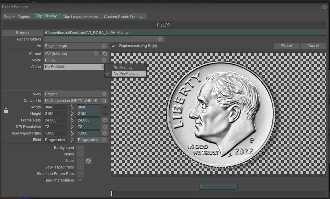
Task: Click the project Width 3840 value
Action: 55,107
